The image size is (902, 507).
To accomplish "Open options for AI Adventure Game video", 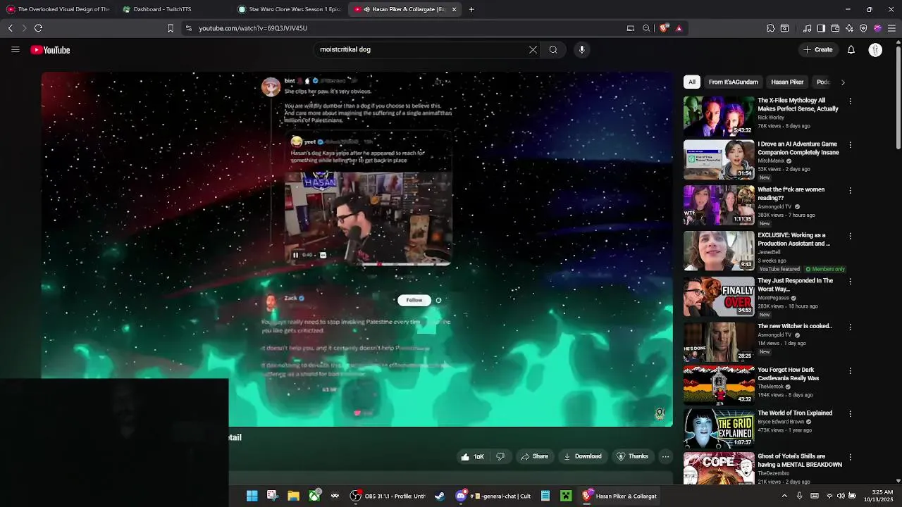I will click(x=850, y=145).
